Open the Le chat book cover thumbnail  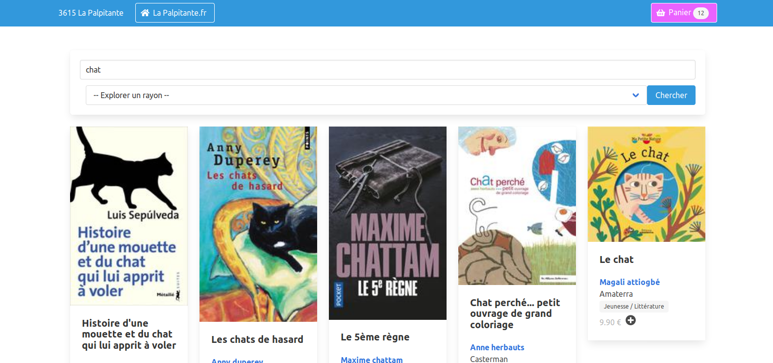[x=647, y=184]
